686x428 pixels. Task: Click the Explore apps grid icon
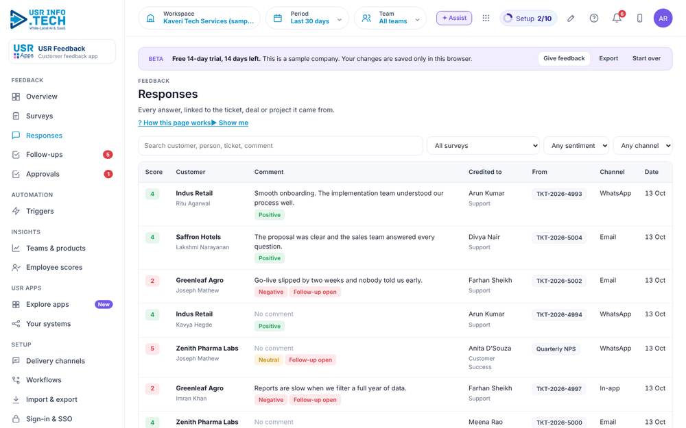point(16,305)
